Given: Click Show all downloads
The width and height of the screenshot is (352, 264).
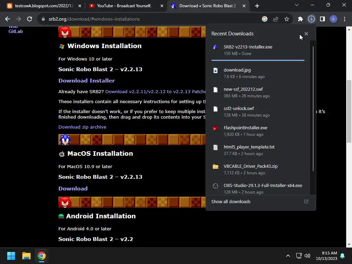Looking at the screenshot, I should coord(231,201).
